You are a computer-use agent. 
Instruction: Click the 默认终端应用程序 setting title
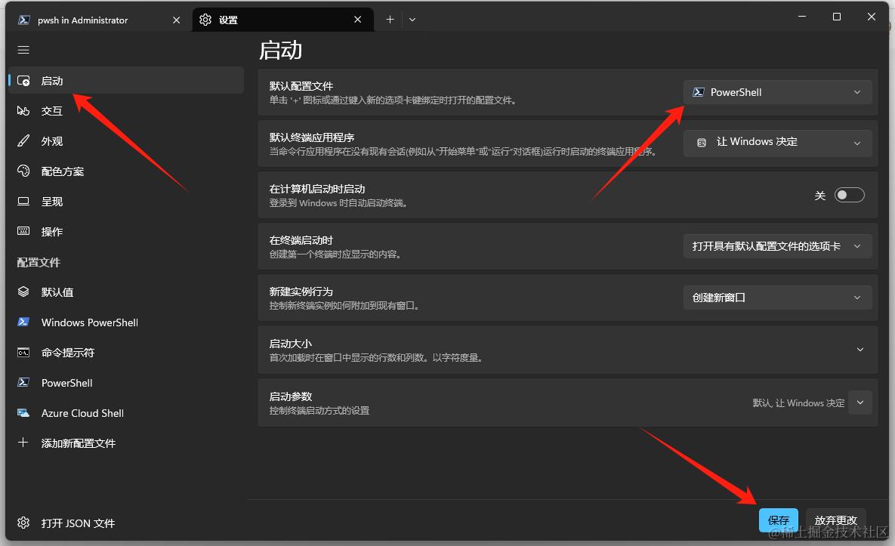[312, 137]
